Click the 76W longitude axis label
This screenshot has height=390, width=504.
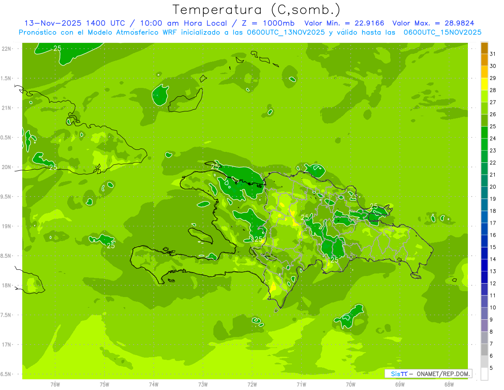[55, 385]
